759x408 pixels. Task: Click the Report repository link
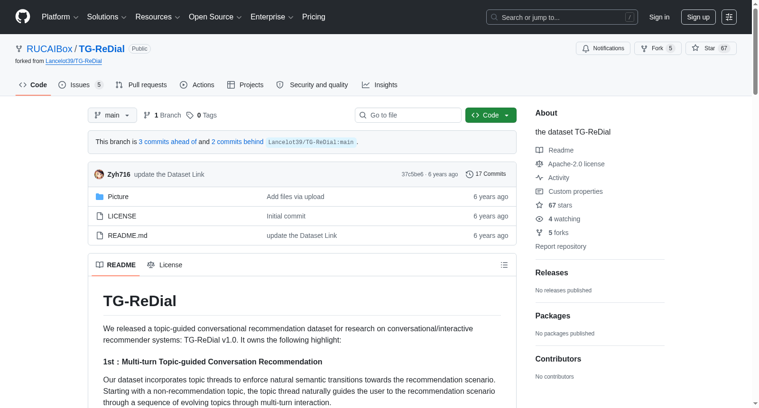(561, 246)
